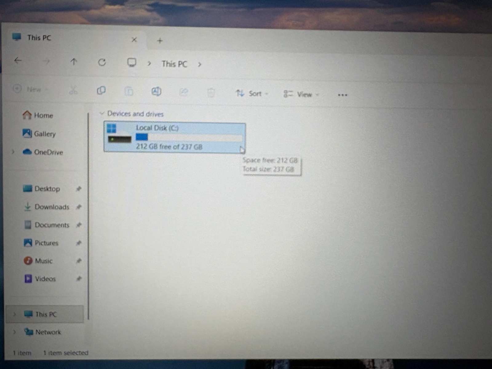The height and width of the screenshot is (369, 492).
Task: Open the Downloads quick access folder
Action: (x=47, y=207)
